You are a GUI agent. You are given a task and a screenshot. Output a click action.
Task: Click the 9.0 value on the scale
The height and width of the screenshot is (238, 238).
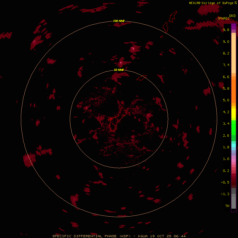(226, 42)
